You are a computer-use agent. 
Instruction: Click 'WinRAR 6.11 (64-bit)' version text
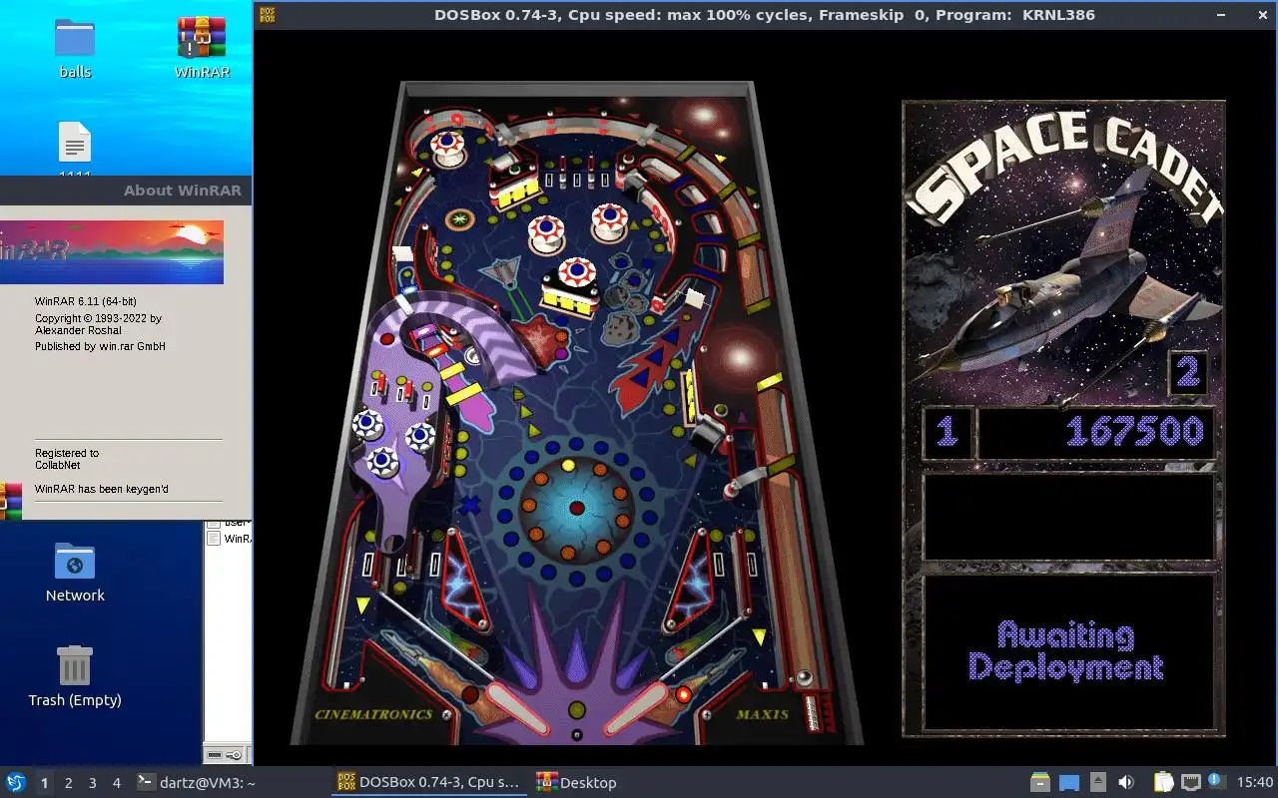click(86, 301)
